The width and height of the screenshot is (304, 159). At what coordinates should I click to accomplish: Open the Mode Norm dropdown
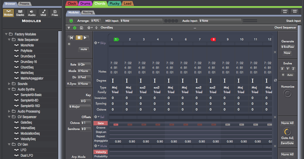tap(84, 71)
